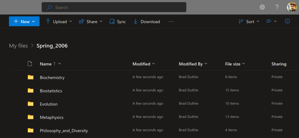Open the more options ellipsis menu
This screenshot has height=138, width=299.
(171, 22)
